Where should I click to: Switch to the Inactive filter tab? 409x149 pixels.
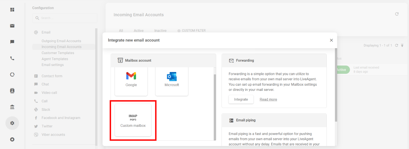pos(160,31)
